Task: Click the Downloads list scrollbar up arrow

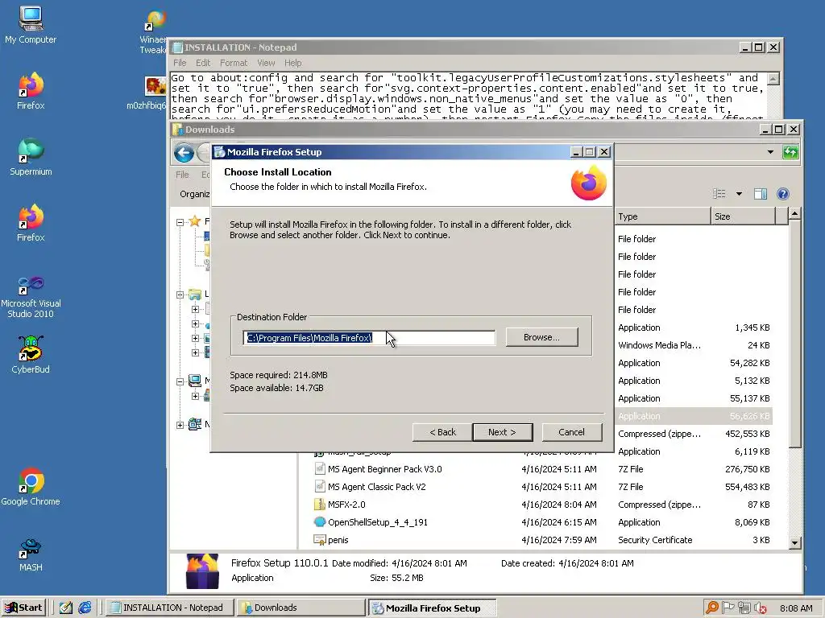Action: tap(795, 213)
